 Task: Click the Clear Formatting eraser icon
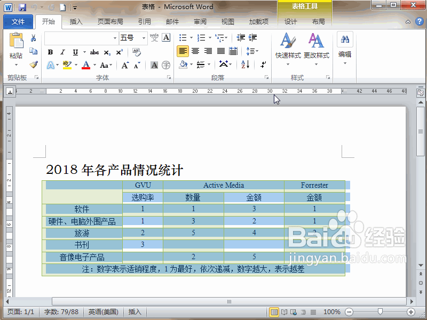(136, 52)
